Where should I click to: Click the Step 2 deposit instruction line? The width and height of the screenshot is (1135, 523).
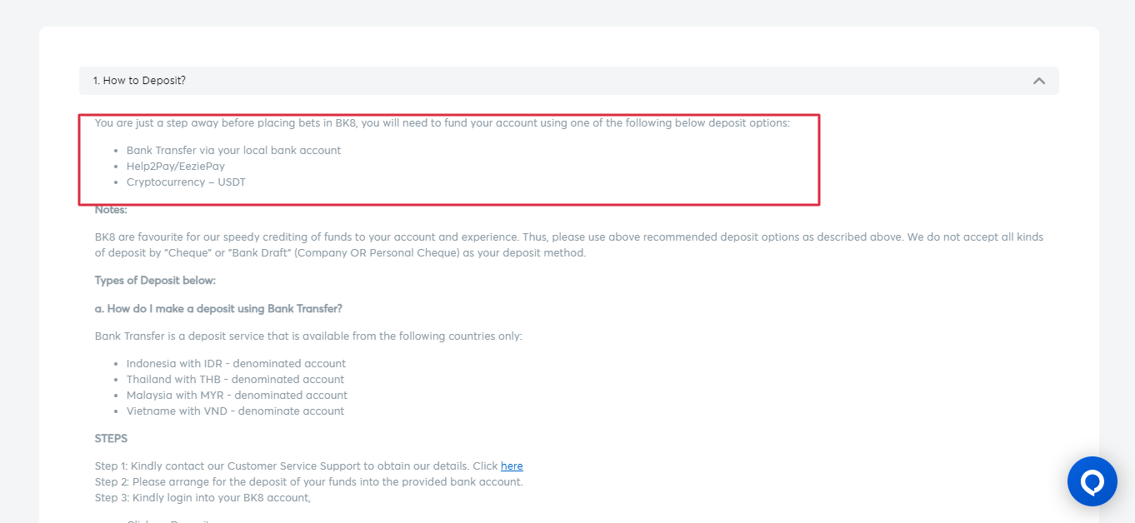(308, 482)
